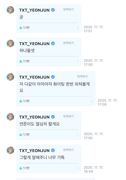This screenshot has height=180, width=126.
Task: Translate the "굳" post with 번역하기
Action: (x=69, y=9)
